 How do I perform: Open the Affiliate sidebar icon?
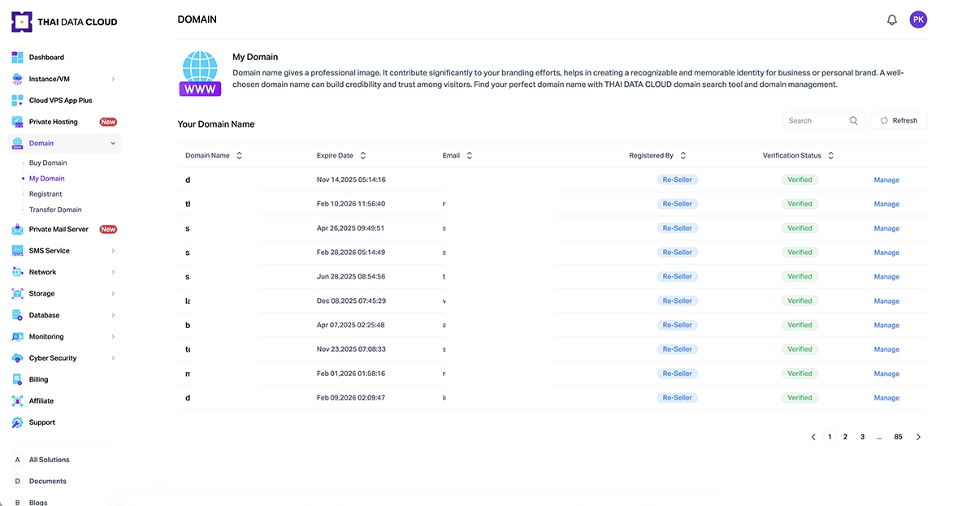click(17, 401)
